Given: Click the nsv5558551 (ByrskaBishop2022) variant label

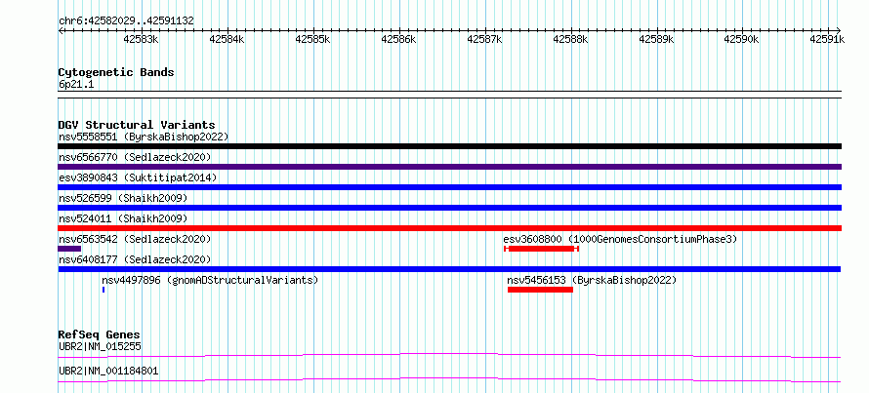Looking at the screenshot, I should click(x=143, y=137).
